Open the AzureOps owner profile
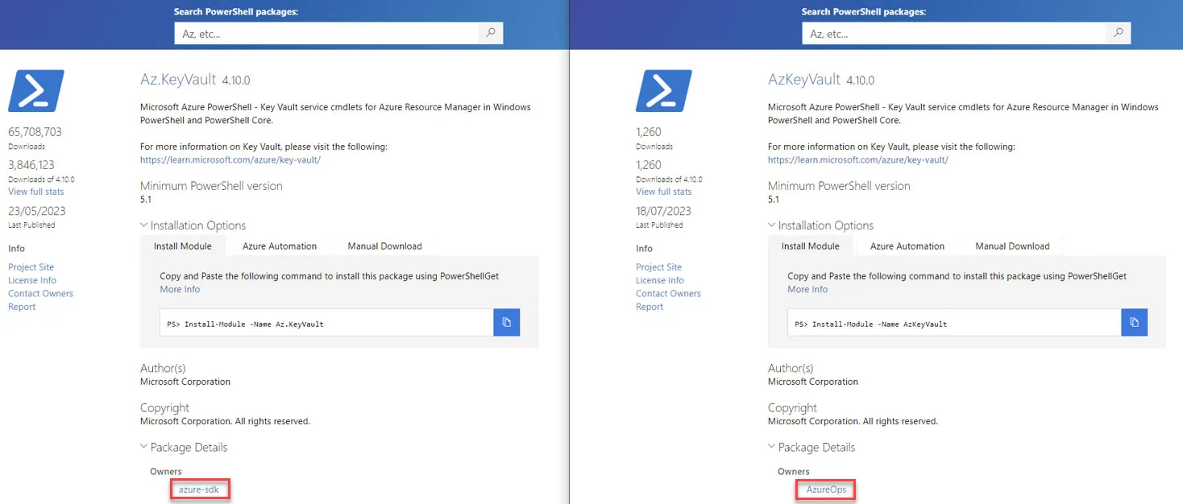 point(826,490)
